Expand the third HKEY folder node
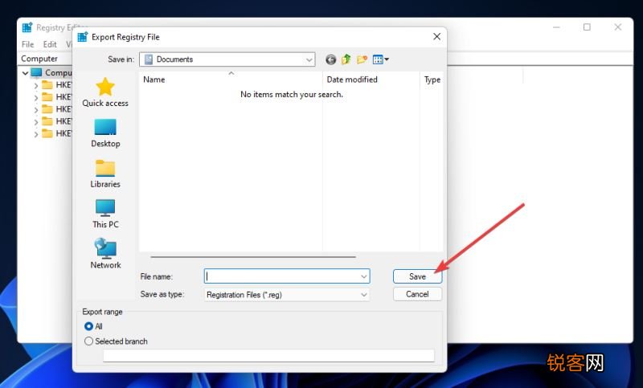Viewport: 643px width, 388px height. 36,110
